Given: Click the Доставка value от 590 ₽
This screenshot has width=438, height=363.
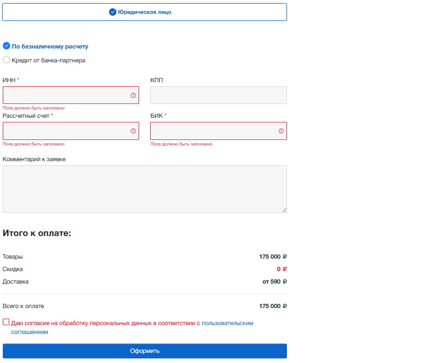Looking at the screenshot, I should (x=274, y=281).
